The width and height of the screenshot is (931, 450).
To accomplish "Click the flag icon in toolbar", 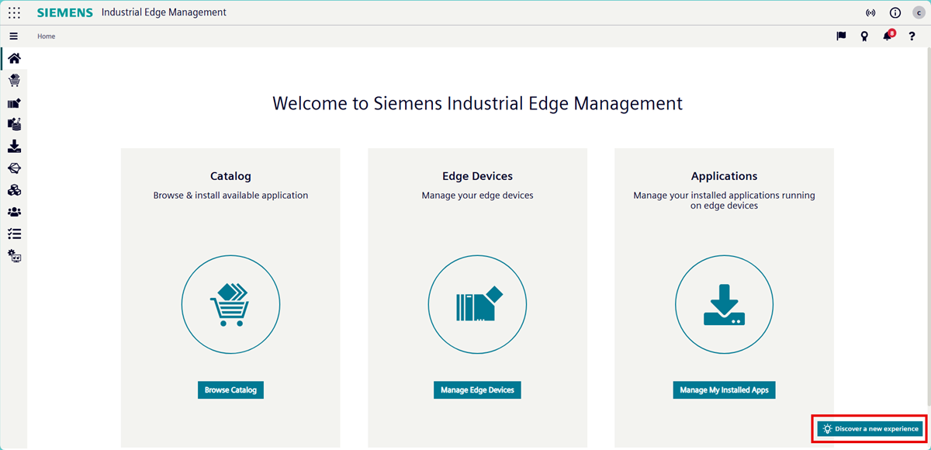I will 841,36.
